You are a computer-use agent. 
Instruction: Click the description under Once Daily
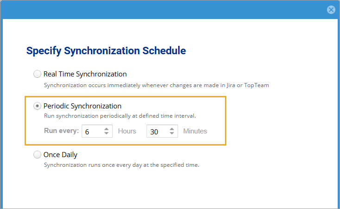tap(122, 165)
